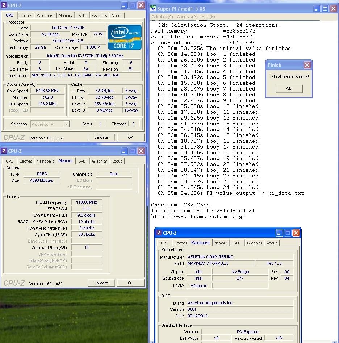The width and height of the screenshot is (339, 343).
Task: Click the Super PI title bar icon
Action: [153, 9]
